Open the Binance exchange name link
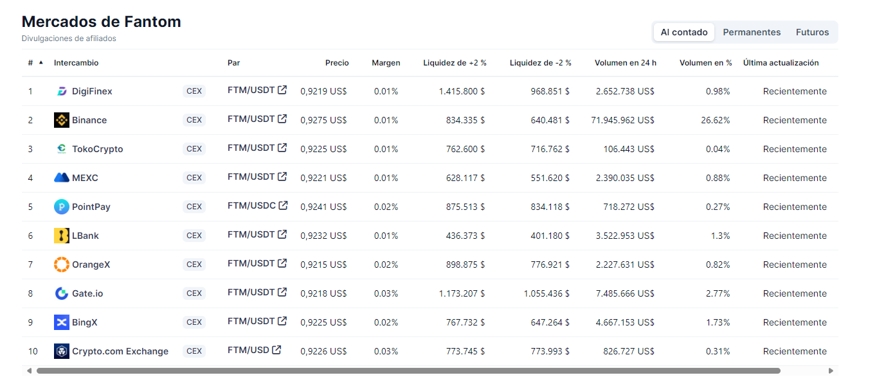The height and width of the screenshot is (382, 895). (x=89, y=120)
